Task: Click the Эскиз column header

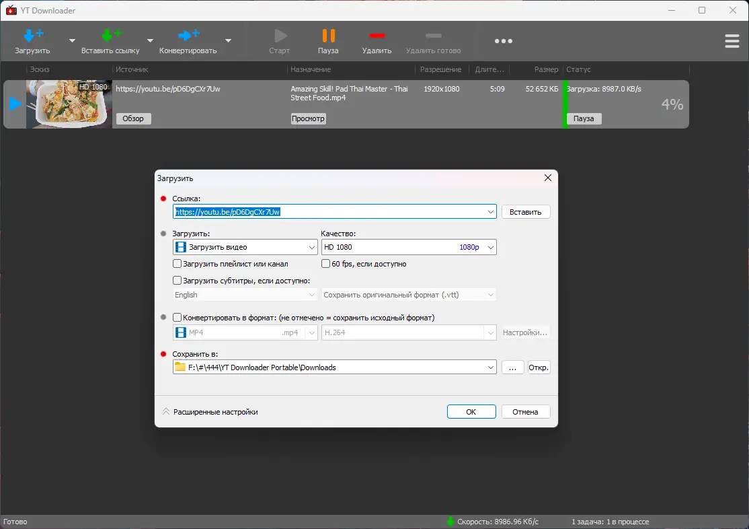Action: pyautogui.click(x=40, y=69)
